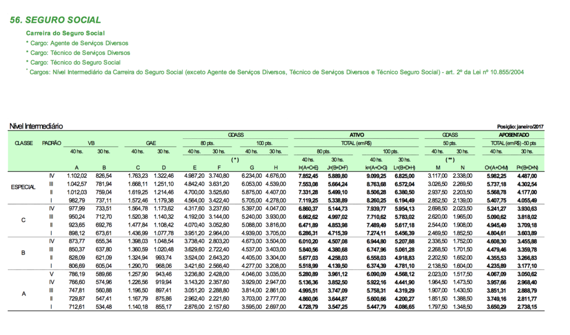Viewport: 570px width, 335px height.
Task: Click the total value 9.099,25
Action: 377,176
